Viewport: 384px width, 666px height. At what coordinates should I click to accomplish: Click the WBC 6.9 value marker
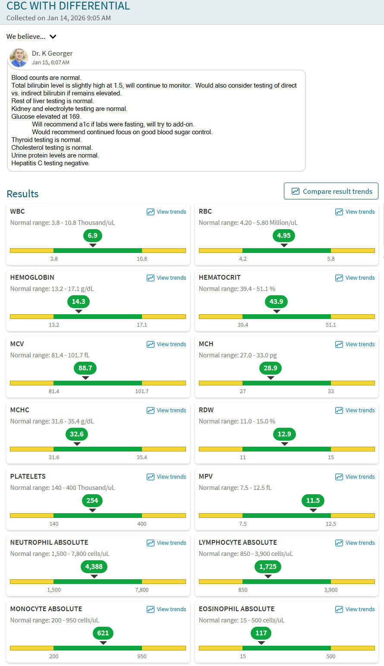click(x=92, y=236)
